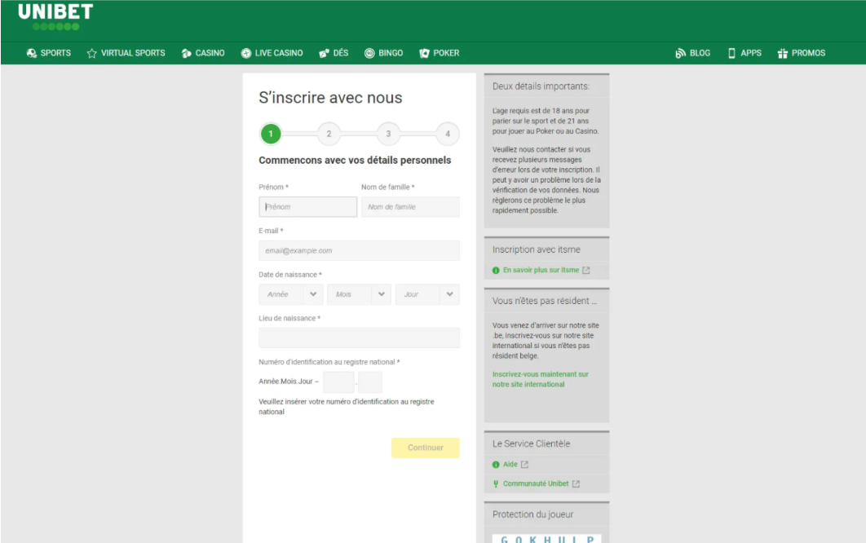
Task: Click step 2 in the progress indicator
Action: (329, 134)
